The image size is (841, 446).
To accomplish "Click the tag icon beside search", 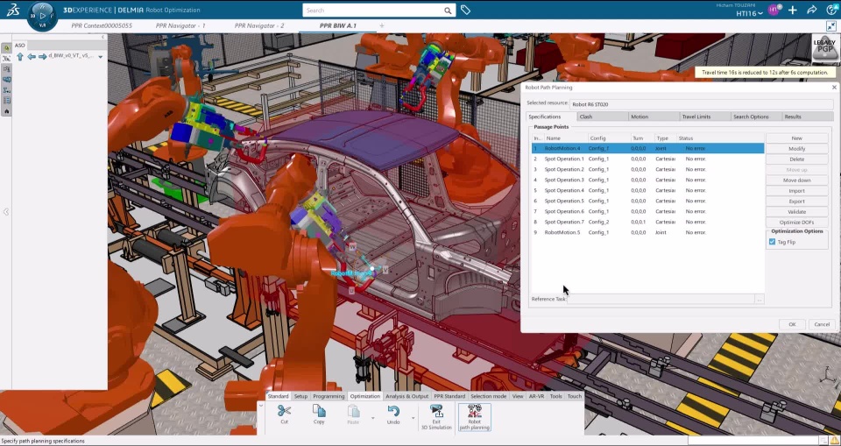I will click(465, 10).
